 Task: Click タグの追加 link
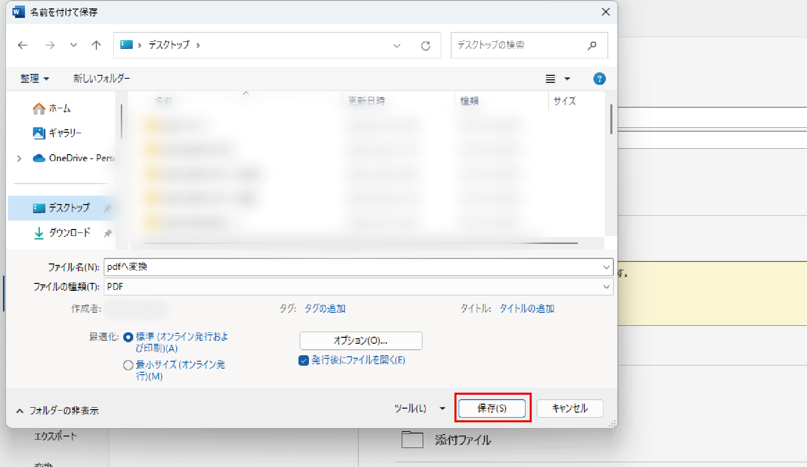click(x=325, y=308)
